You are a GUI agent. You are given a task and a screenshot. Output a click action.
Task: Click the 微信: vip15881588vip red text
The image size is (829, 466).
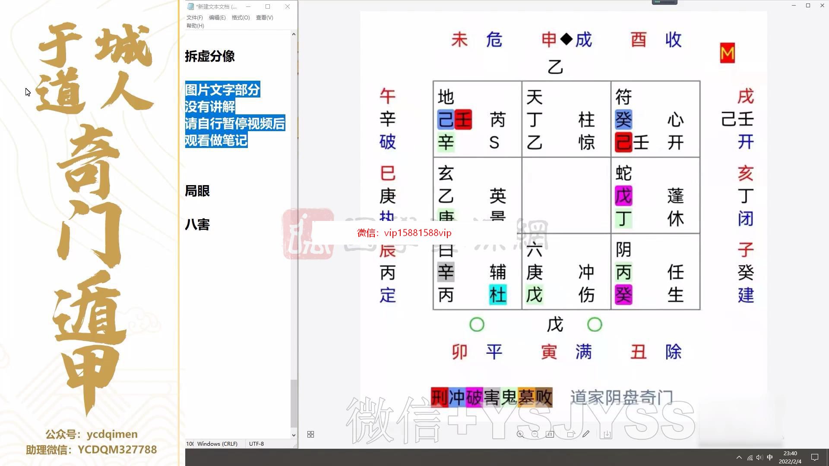click(404, 233)
